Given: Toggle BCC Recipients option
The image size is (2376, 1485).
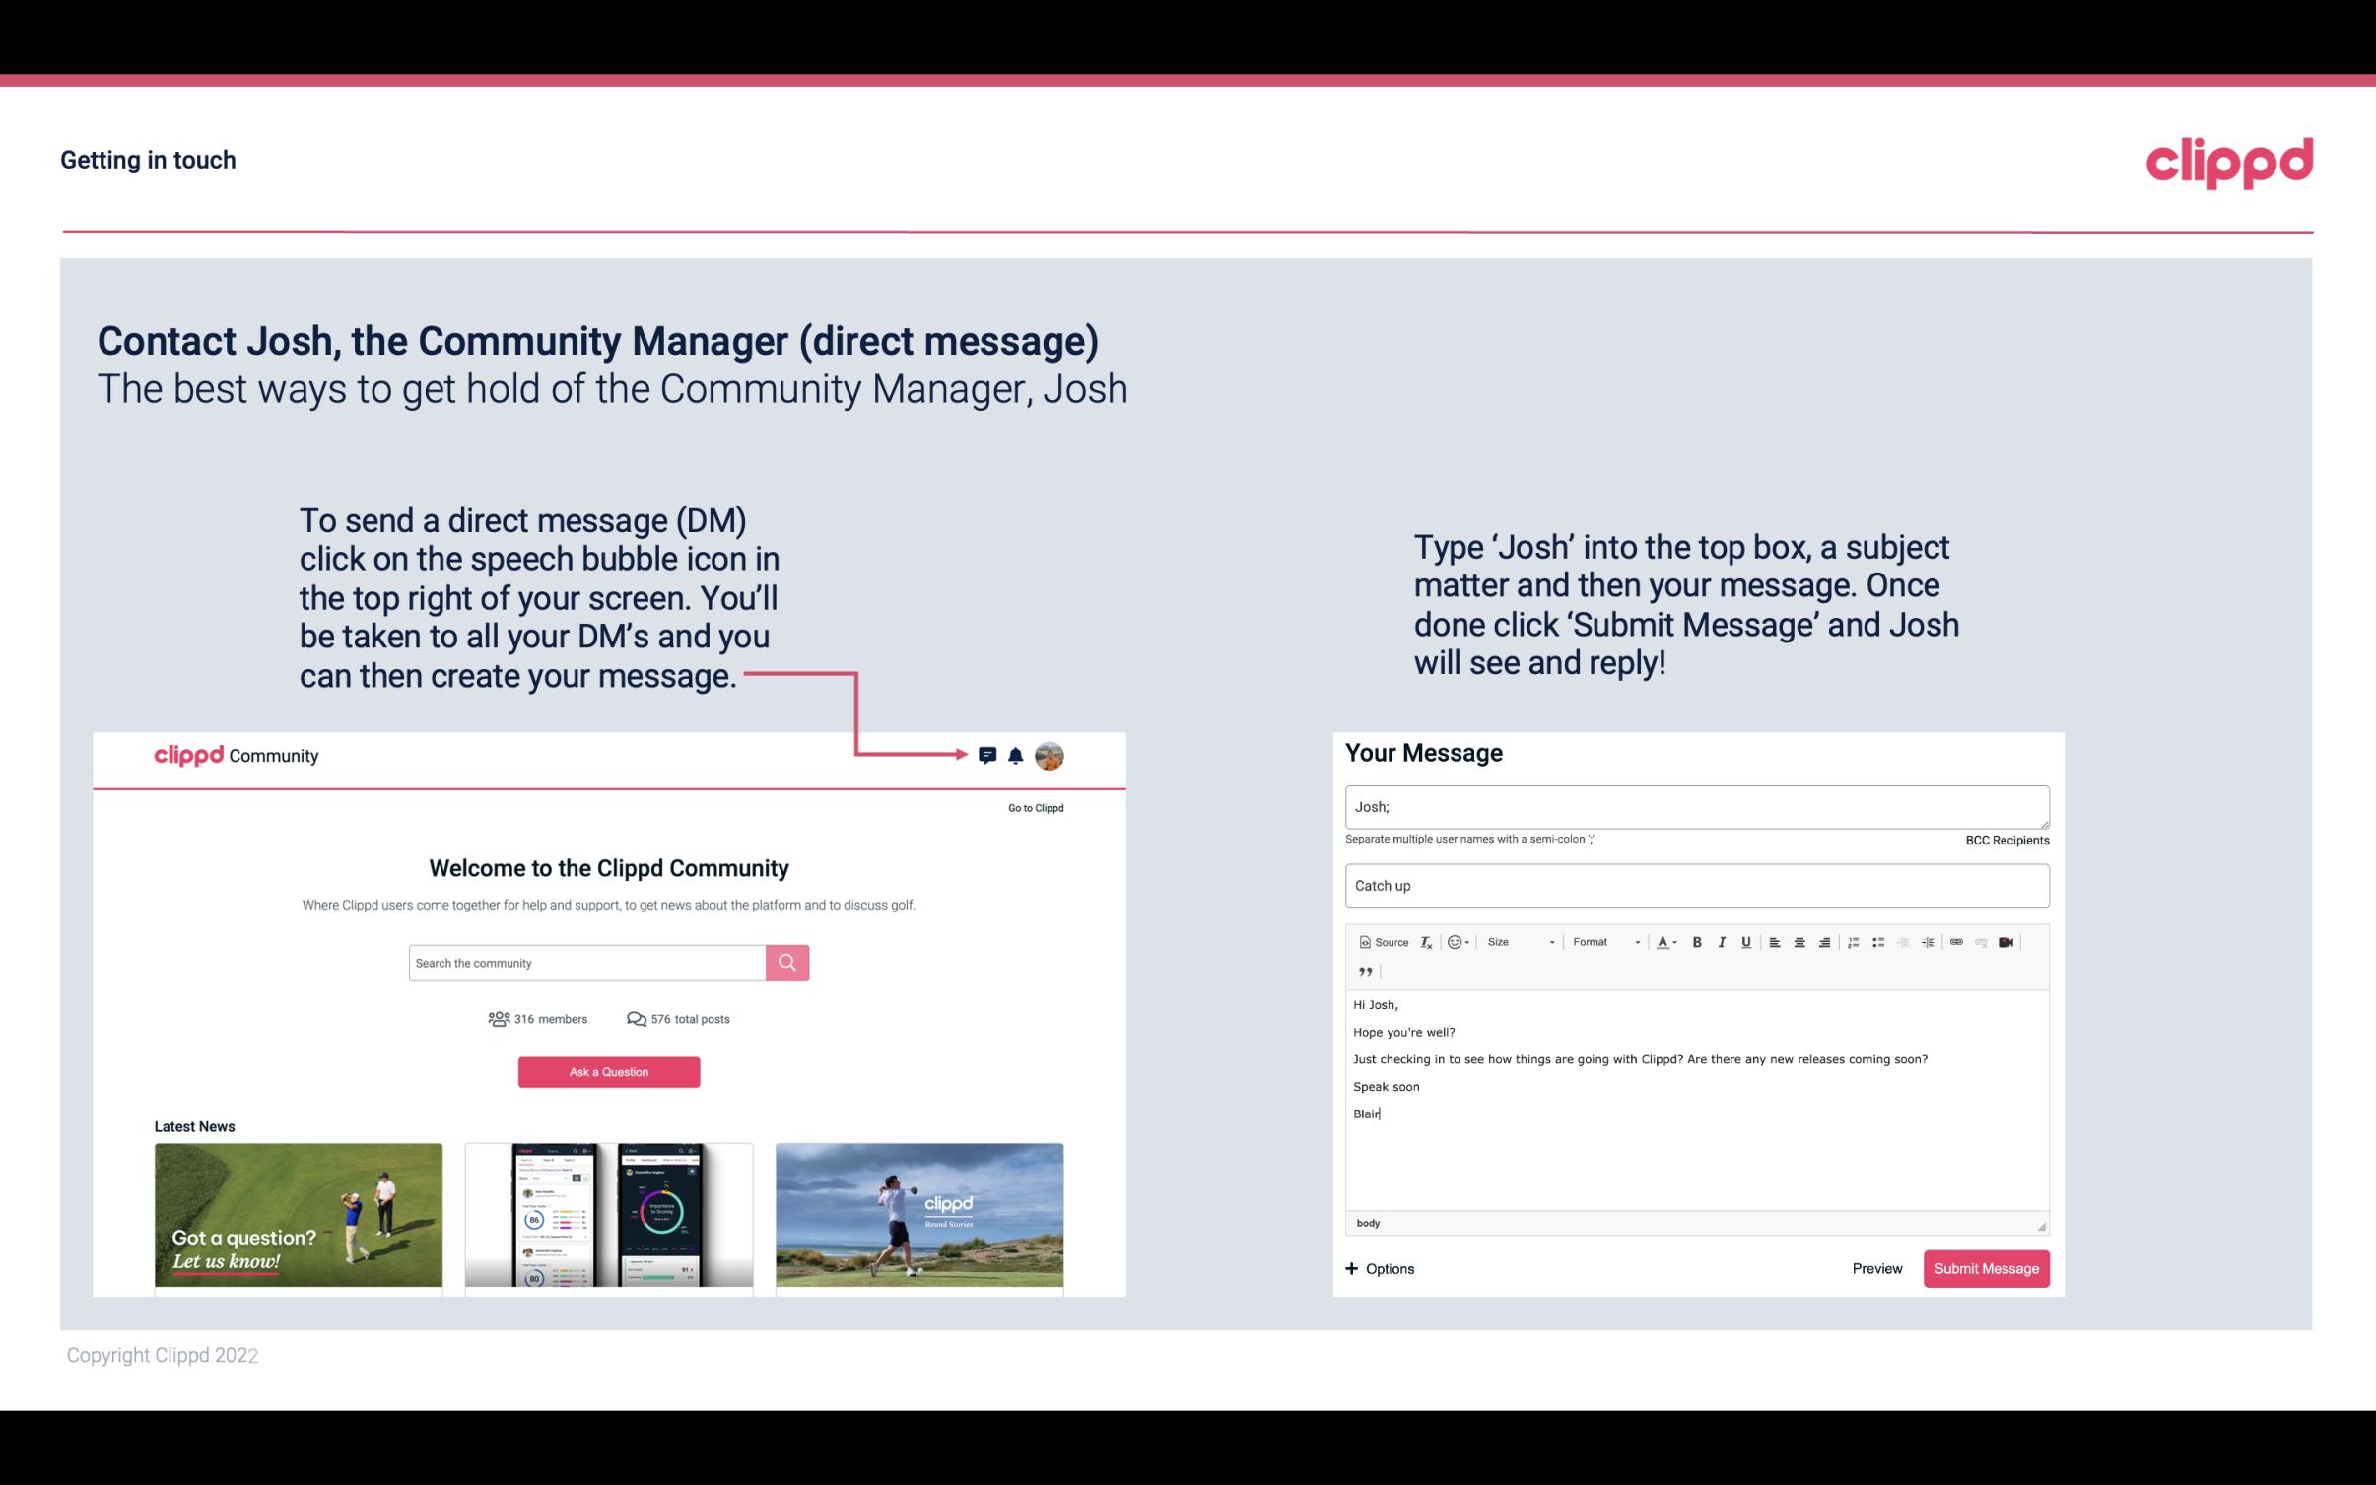Looking at the screenshot, I should click(x=2008, y=840).
